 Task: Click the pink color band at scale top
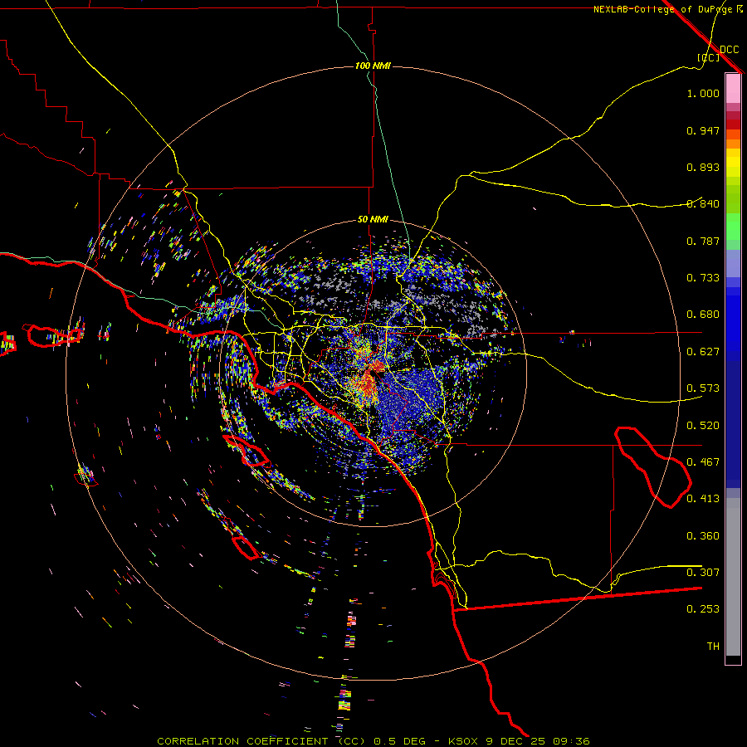pos(733,89)
